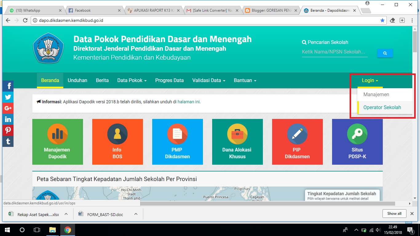This screenshot has height=236, width=420.
Task: Open Chrome profile avatar icon
Action: coord(367,3)
